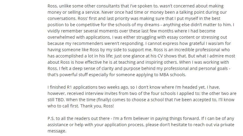Click the 'P.S.' at the paragraph start

pyautogui.click(x=51, y=118)
